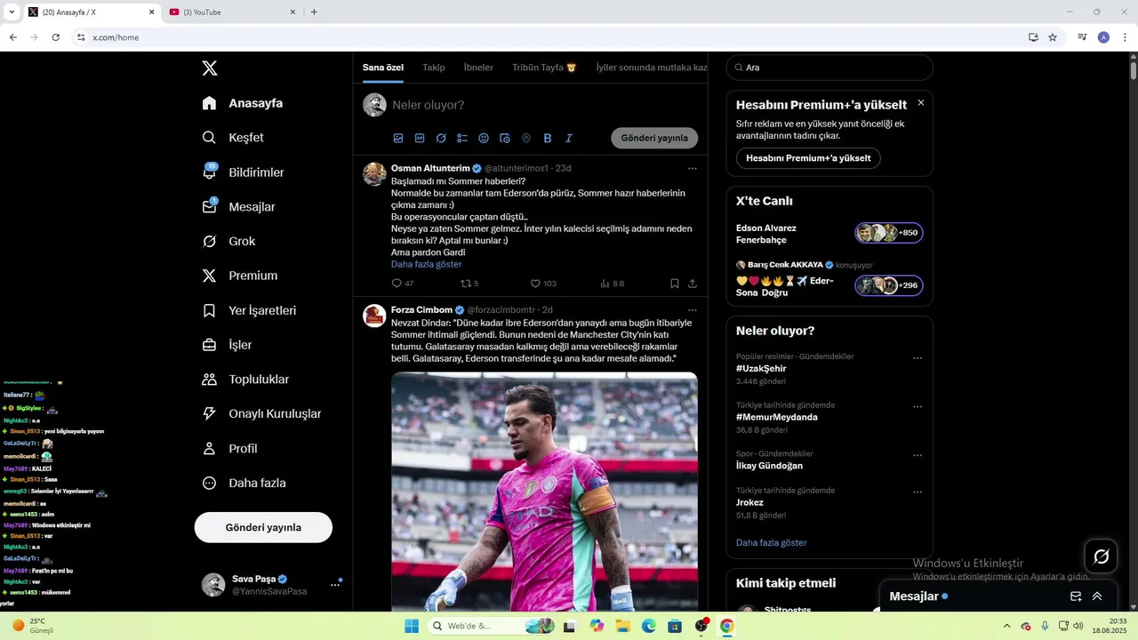Open options for Jrokez trend

tap(918, 492)
